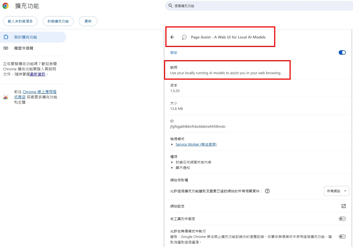Click the search magnifier icon
Screen dimensions: 353x247
[x=171, y=6]
